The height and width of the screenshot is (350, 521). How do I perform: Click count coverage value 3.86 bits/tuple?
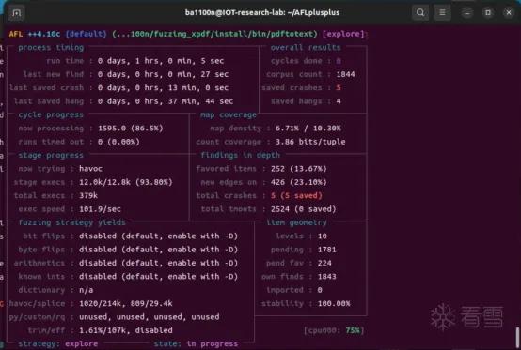(310, 142)
